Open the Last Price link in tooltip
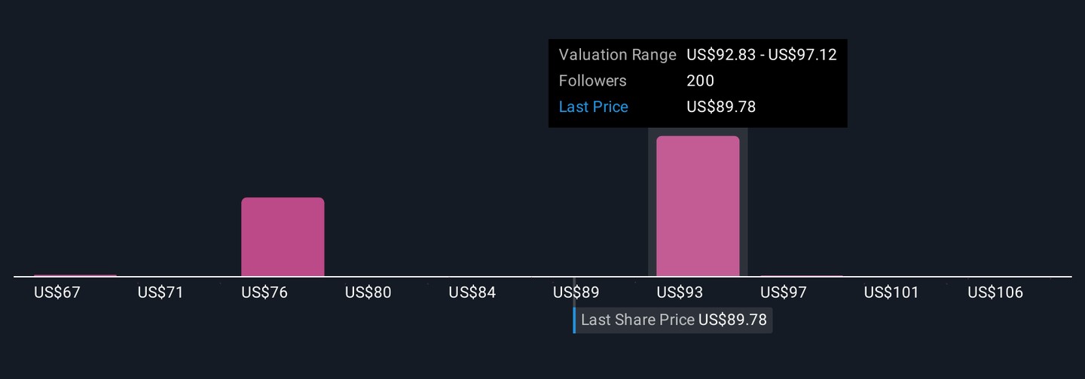 pos(593,107)
